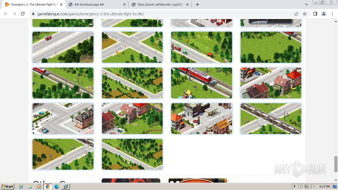
Task: Open screenshot of fire truck on highway
Action: pos(63,47)
